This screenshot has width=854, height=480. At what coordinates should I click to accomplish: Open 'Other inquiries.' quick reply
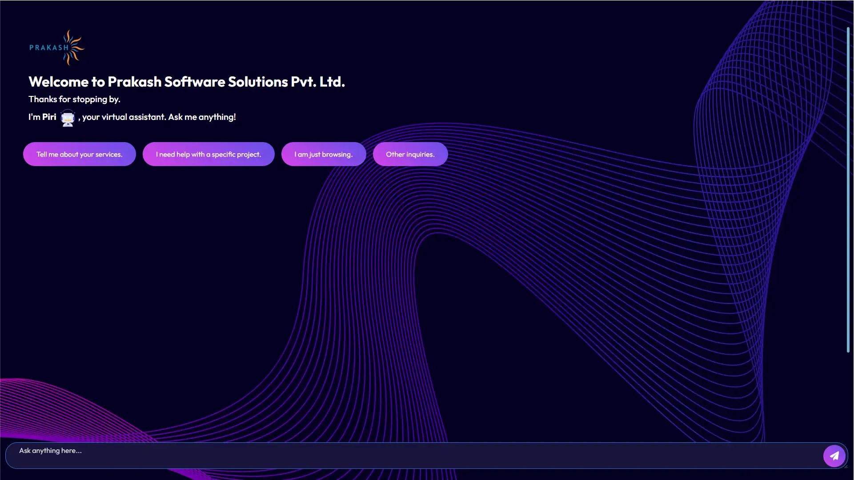coord(410,154)
